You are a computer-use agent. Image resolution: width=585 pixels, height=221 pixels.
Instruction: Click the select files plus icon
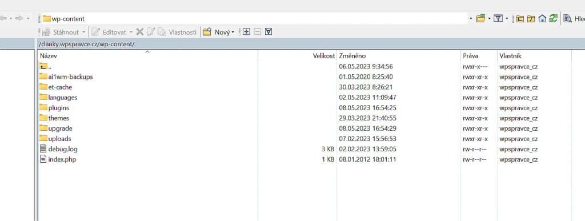coord(246,32)
